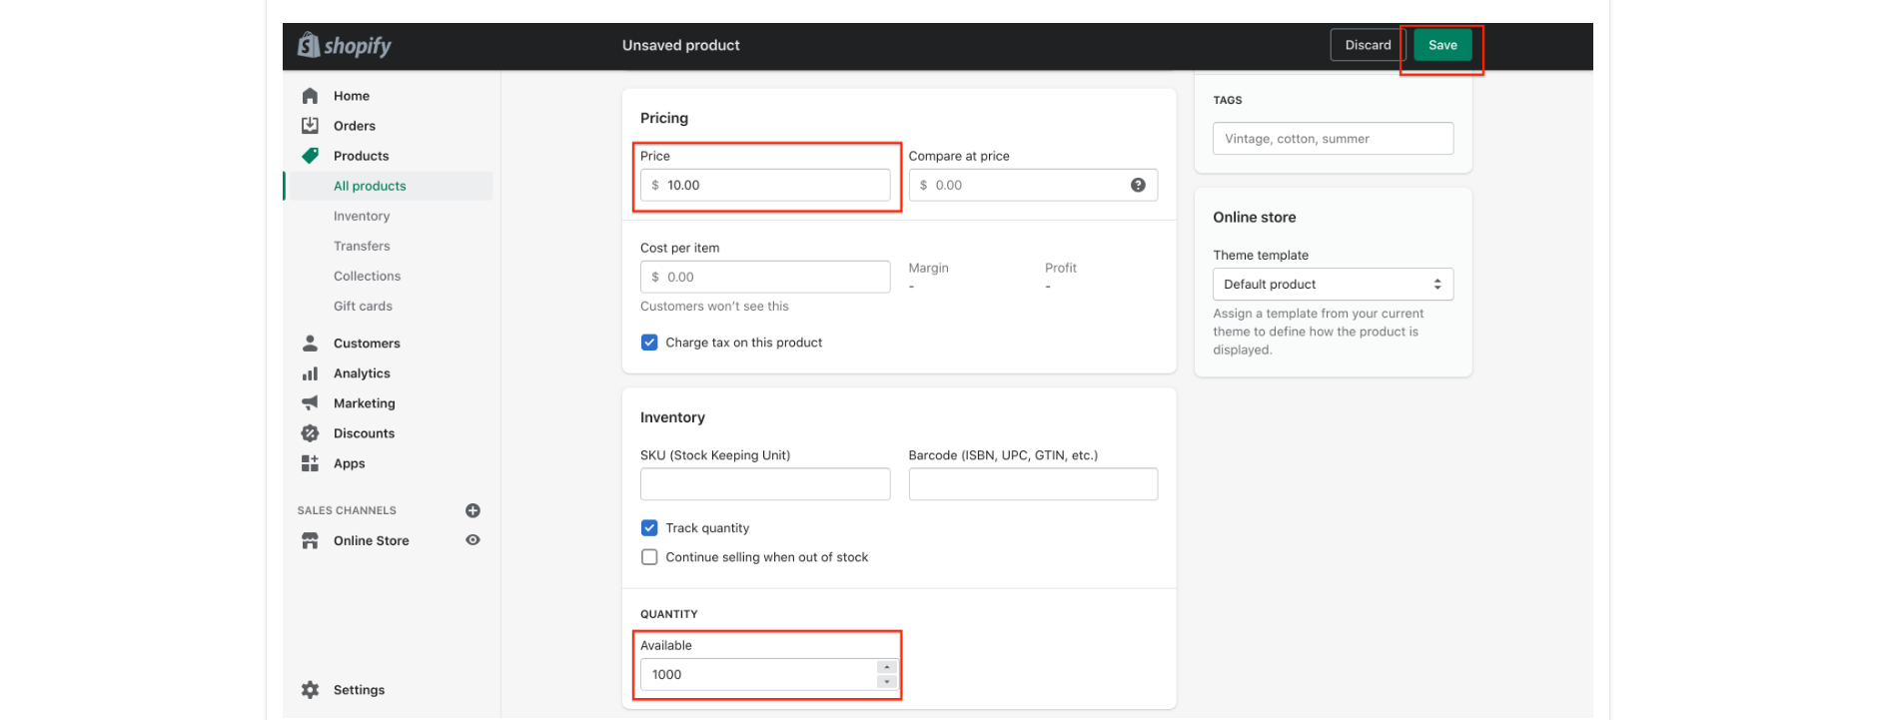The height and width of the screenshot is (720, 1885).
Task: Click the 'Unsaved product' title text
Action: [681, 45]
